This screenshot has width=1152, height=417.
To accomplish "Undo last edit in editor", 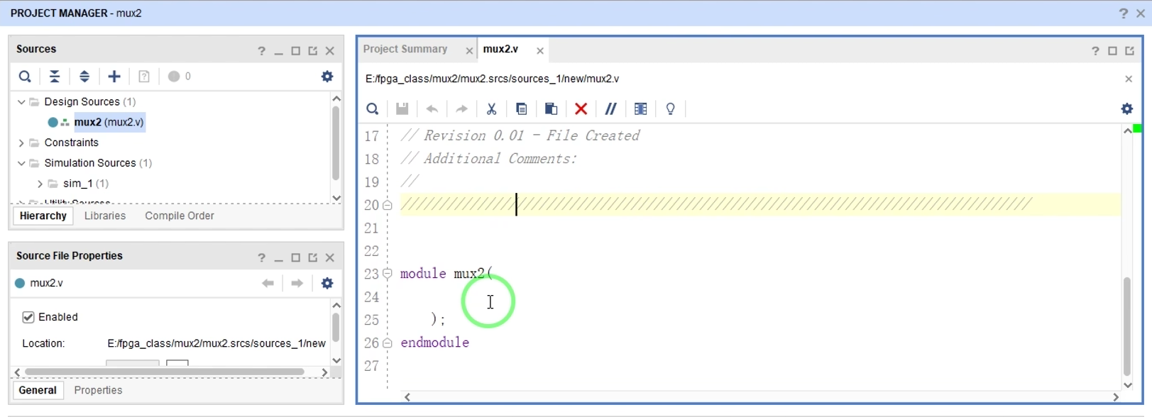I will 432,109.
